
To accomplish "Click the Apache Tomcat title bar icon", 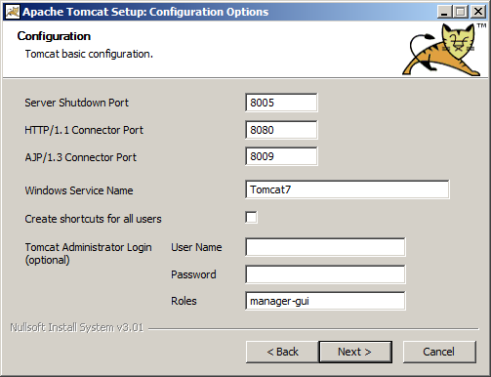I will (x=13, y=12).
